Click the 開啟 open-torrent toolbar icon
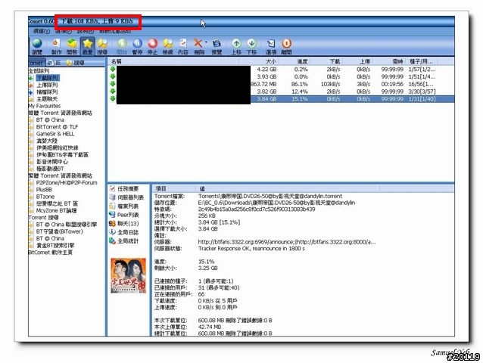 (72, 46)
